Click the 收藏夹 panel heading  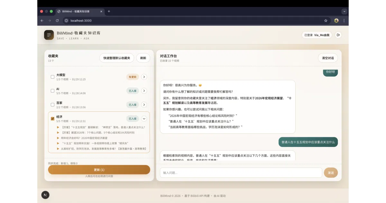point(53,56)
